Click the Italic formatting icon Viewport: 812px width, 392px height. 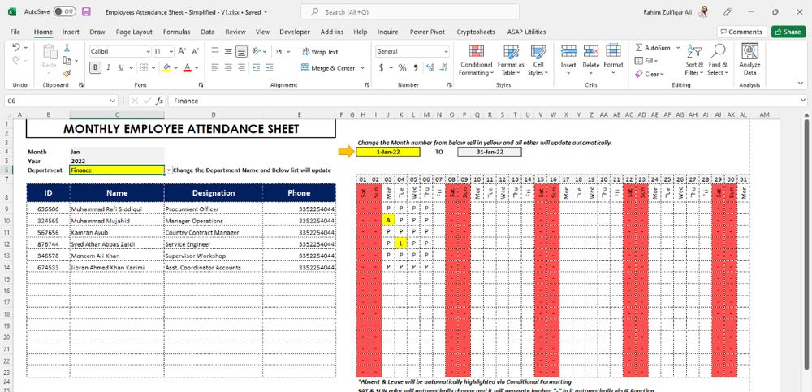point(109,67)
